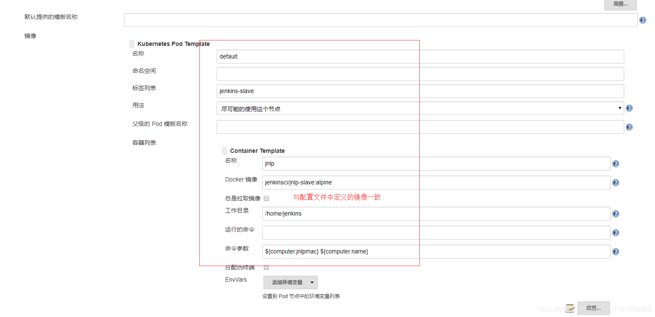Screen dimensions: 655x317
Task: Enable the 分配伪终端 checkbox
Action: click(266, 267)
